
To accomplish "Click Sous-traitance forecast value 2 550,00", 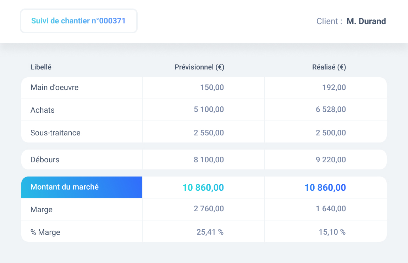I will pyautogui.click(x=209, y=133).
